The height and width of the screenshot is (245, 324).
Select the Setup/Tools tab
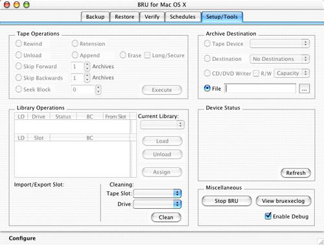pyautogui.click(x=222, y=17)
